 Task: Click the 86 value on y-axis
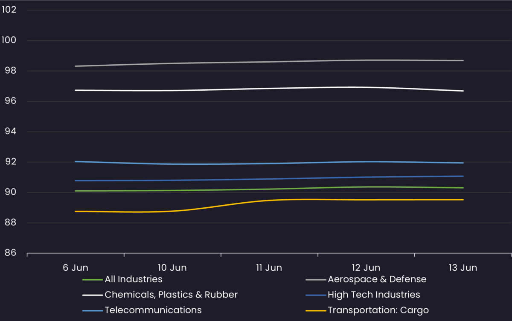tap(10, 253)
